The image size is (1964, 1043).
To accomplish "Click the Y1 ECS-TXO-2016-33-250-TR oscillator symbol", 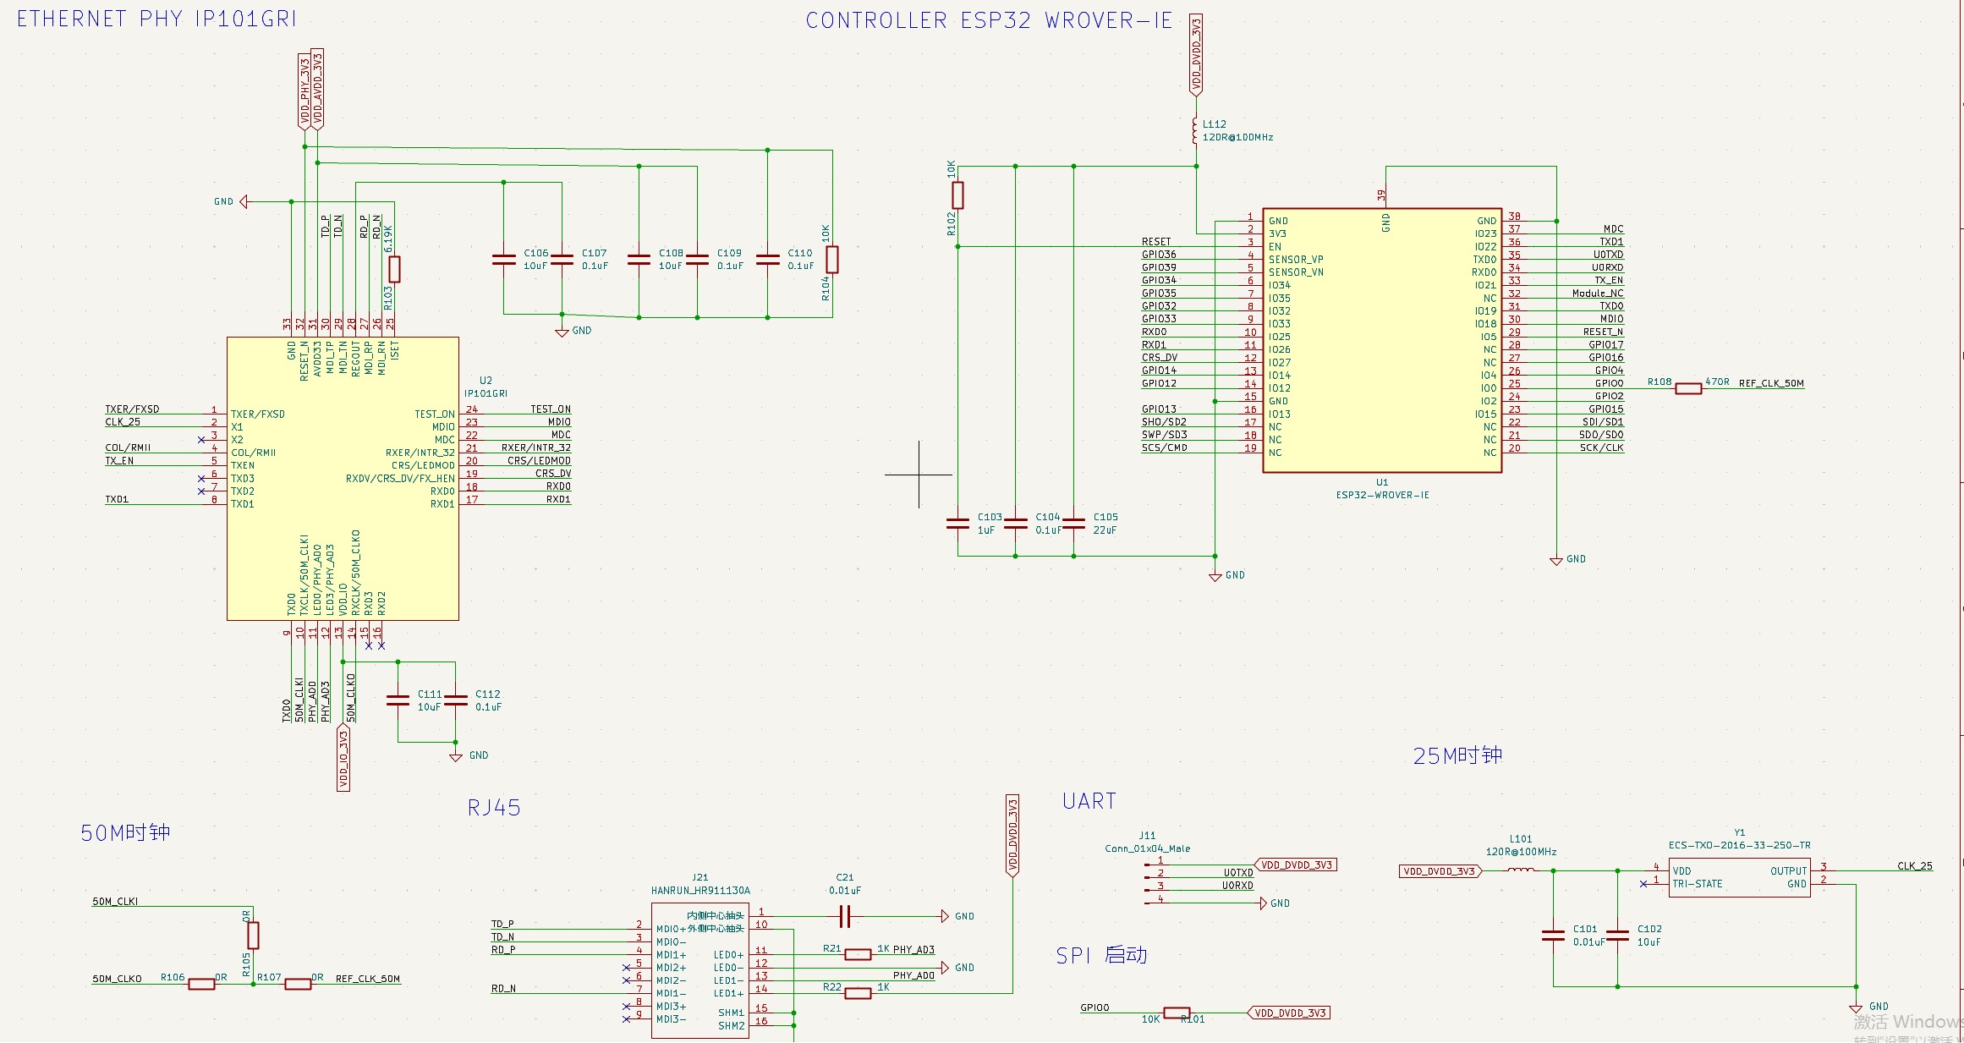I will point(1739,877).
